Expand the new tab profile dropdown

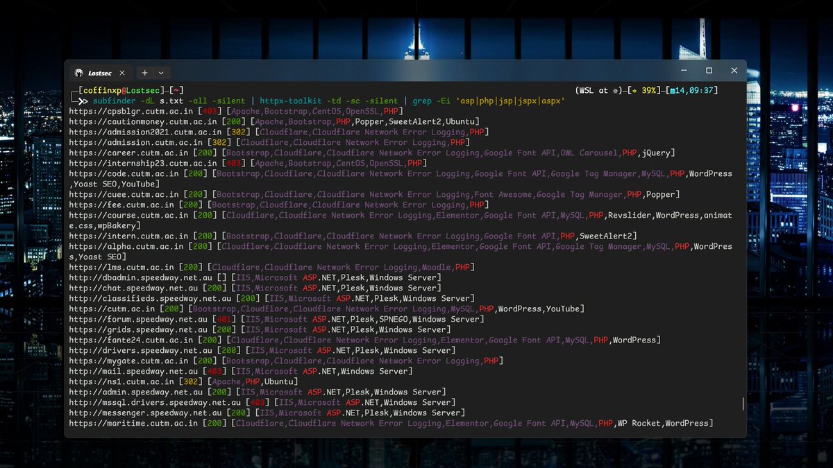tap(161, 73)
